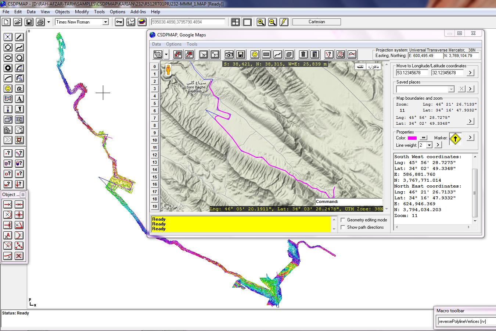Image resolution: width=496 pixels, height=331 pixels.
Task: Click the key icon in the main toolbar
Action: (x=119, y=22)
